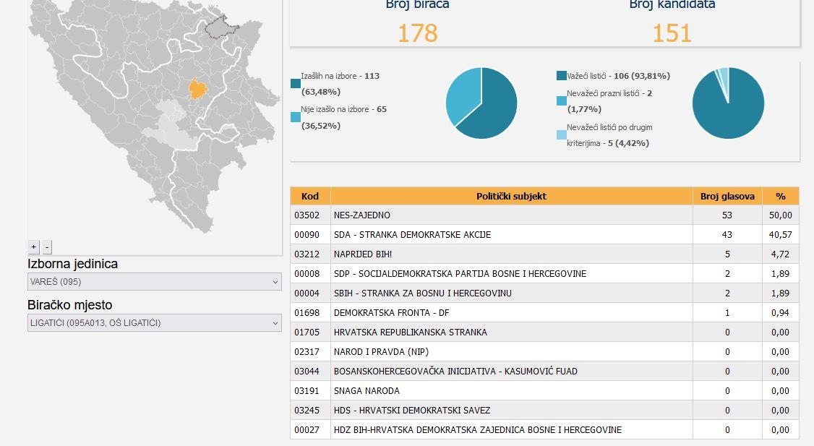Click the 4,72 percentage cell
Screen dimensions: 814x446
[781, 254]
